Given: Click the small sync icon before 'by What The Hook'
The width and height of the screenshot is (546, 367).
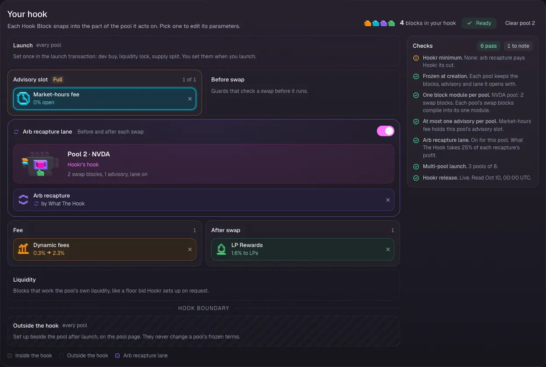Looking at the screenshot, I should tap(36, 204).
